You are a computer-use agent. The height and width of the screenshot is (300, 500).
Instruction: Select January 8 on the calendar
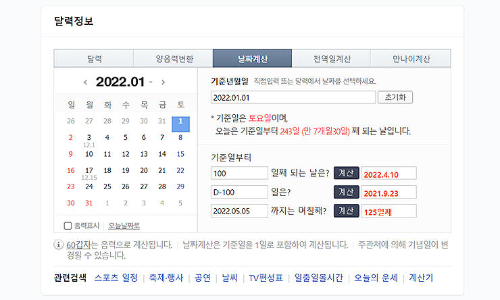click(180, 137)
